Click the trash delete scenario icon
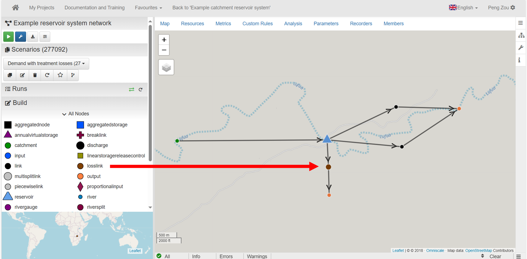527x259 pixels. [x=35, y=75]
